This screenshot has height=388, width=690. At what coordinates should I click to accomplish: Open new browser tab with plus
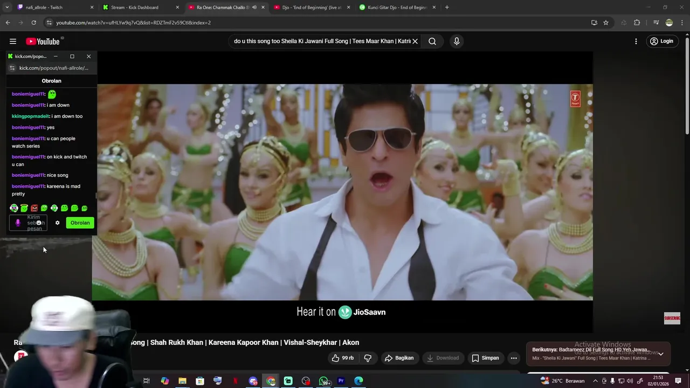[x=447, y=8]
